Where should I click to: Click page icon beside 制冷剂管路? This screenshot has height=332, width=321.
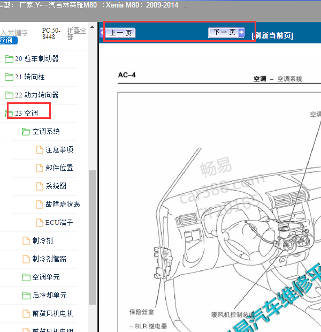point(26,259)
